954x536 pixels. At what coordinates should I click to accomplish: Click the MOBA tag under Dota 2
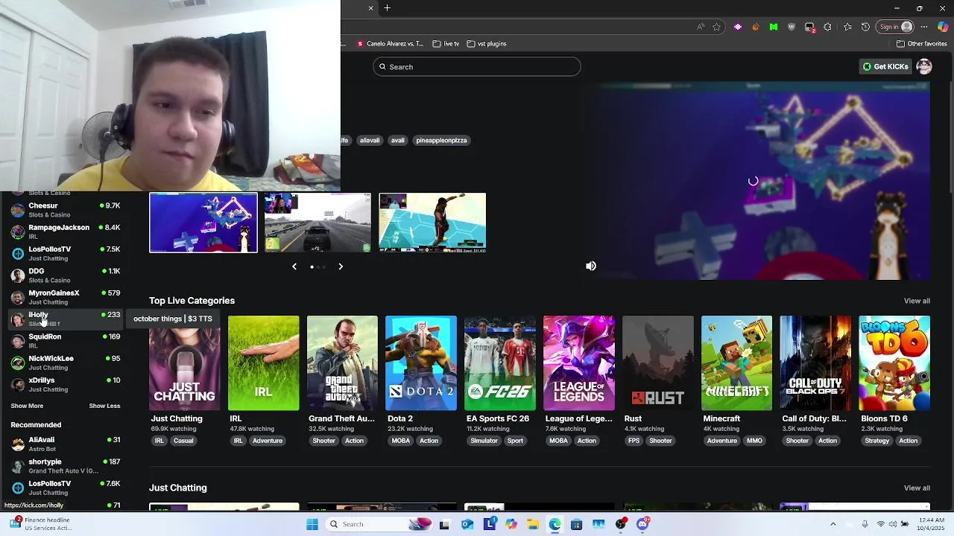(401, 441)
